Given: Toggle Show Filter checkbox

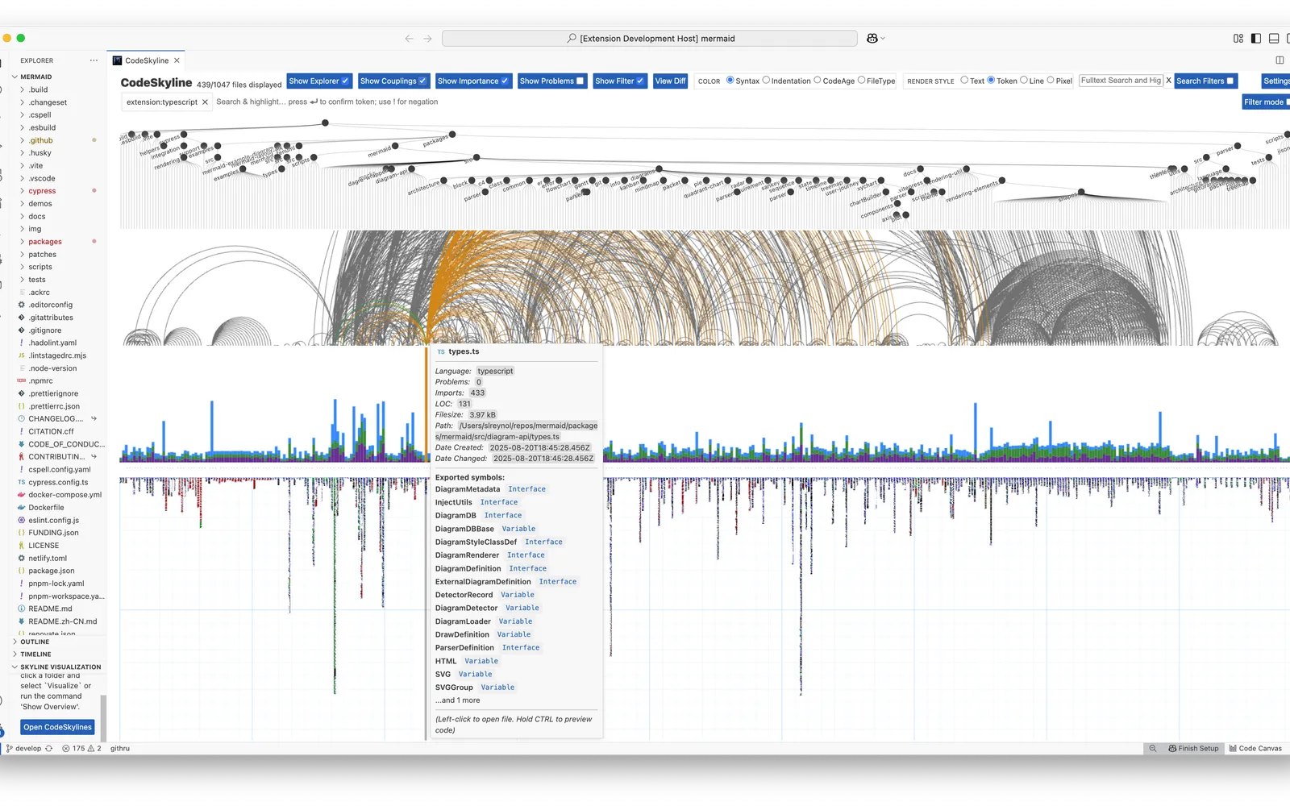Looking at the screenshot, I should [x=640, y=81].
